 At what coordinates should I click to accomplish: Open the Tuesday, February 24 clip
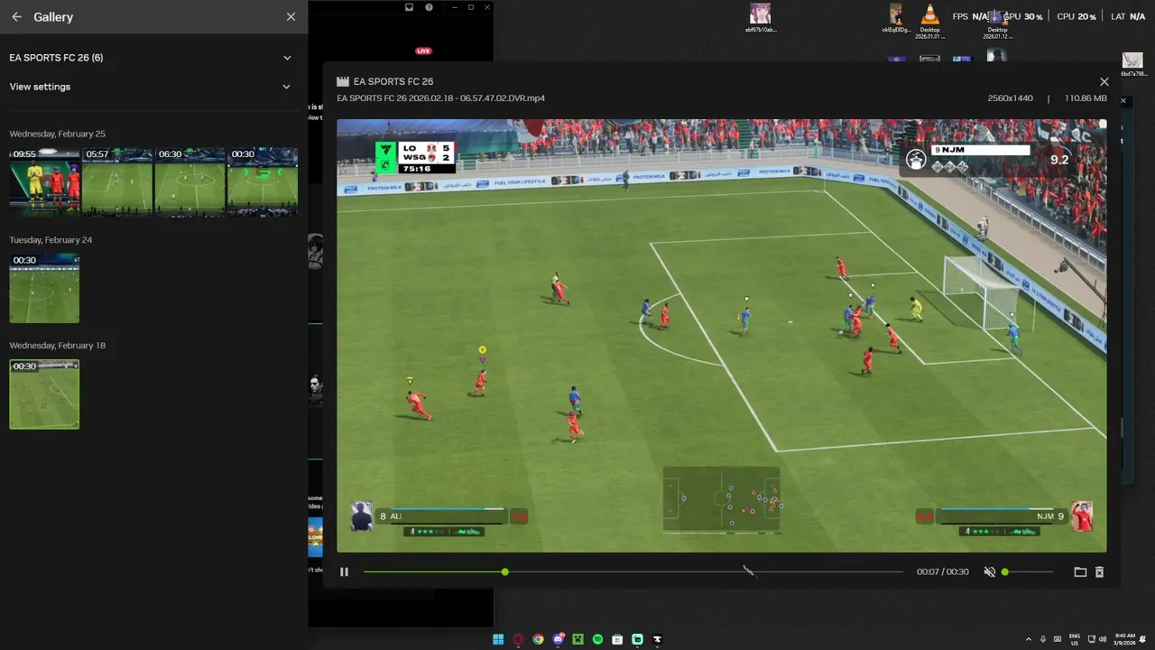coord(44,288)
